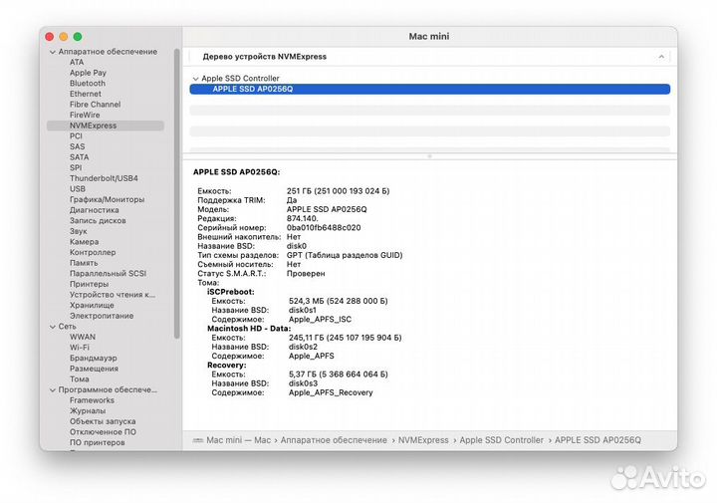Click the APPLE SSD AP0256Q: details heading
This screenshot has height=503, width=717.
point(236,172)
